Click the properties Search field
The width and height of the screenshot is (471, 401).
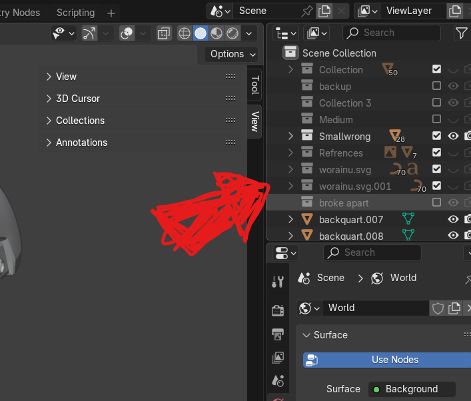[x=372, y=253]
